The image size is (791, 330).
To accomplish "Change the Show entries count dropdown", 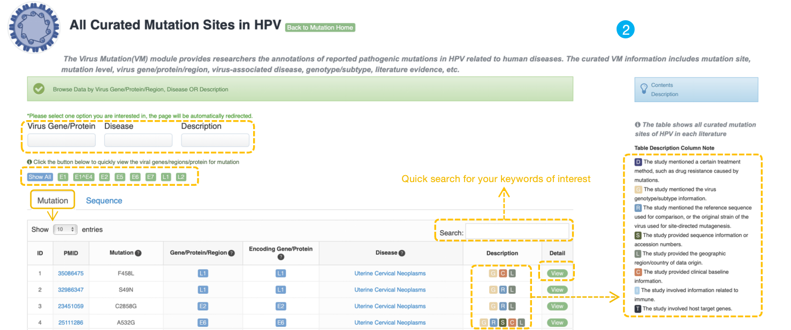I will click(x=65, y=230).
